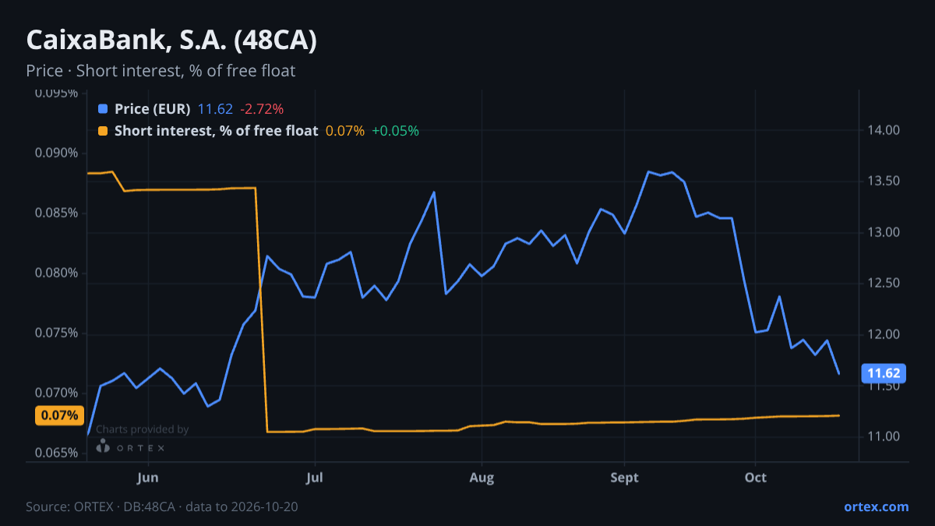Click the CaixaBank, S.A. (48CA) title

point(171,41)
